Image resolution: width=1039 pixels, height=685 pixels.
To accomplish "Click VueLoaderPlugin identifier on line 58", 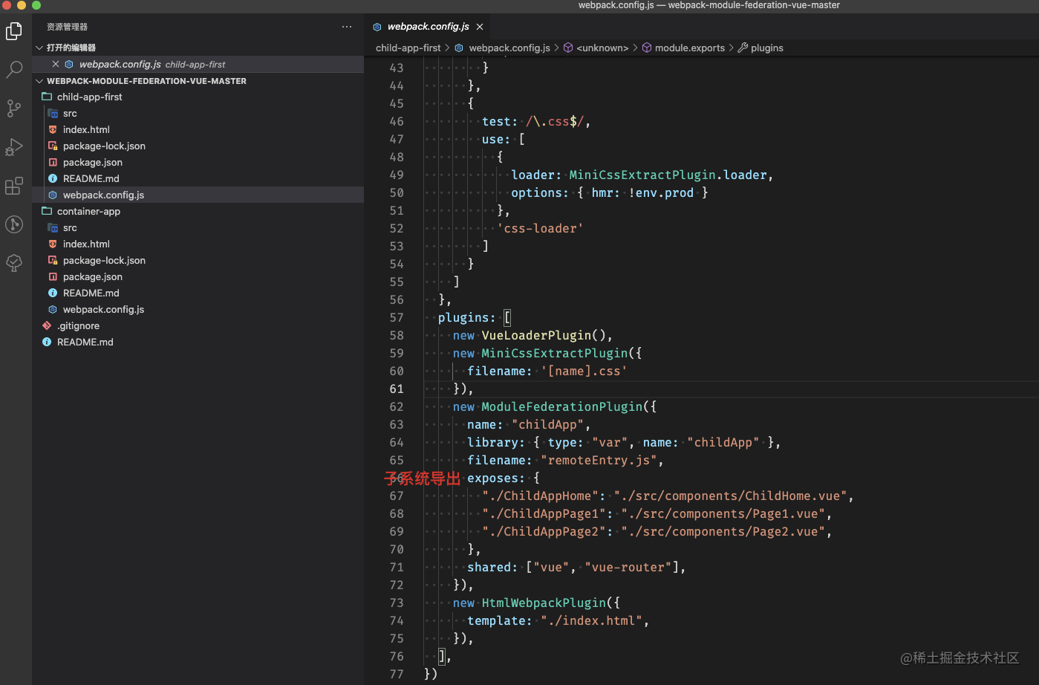I will click(537, 335).
